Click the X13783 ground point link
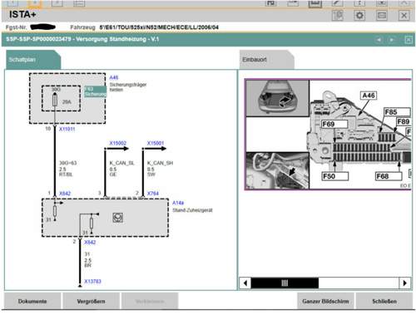Image resolution: width=416 pixels, height=315 pixels. pos(92,281)
